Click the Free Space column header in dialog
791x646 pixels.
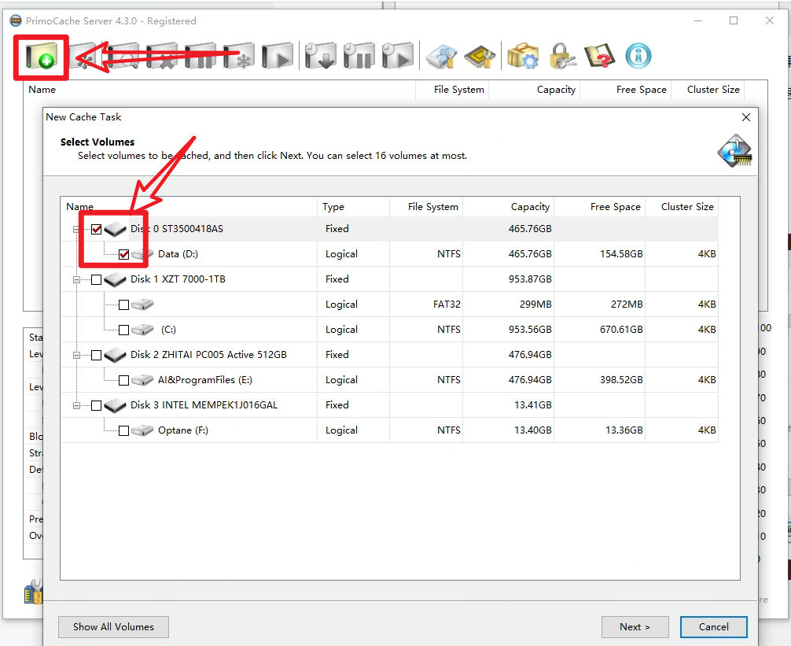pos(599,207)
